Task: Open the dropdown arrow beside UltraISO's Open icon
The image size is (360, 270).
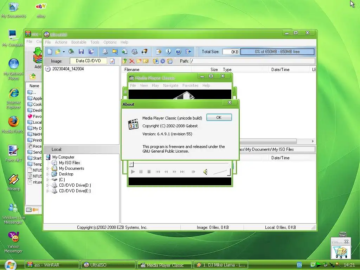Action: (64, 52)
